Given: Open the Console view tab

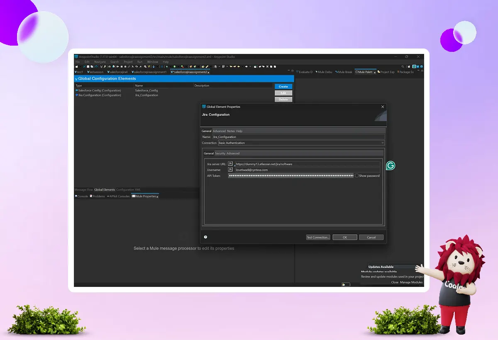Looking at the screenshot, I should (x=81, y=197).
